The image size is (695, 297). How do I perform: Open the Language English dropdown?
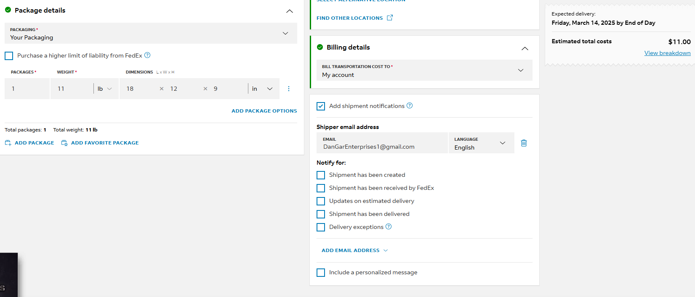(482, 143)
